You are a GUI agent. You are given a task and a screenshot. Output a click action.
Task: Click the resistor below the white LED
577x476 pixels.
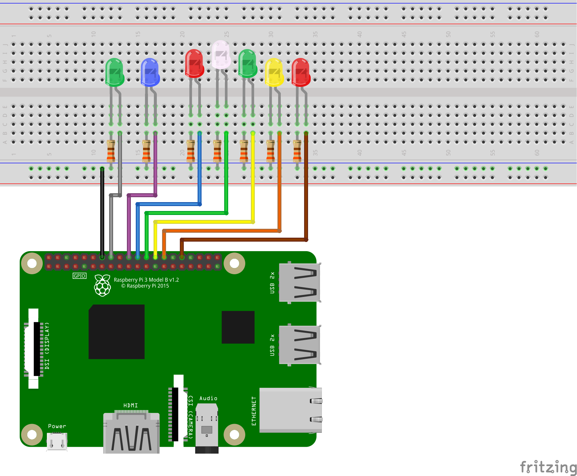point(217,151)
